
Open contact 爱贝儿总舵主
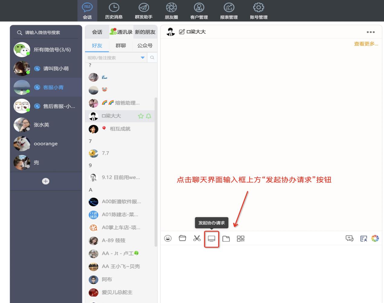pyautogui.click(x=120, y=293)
